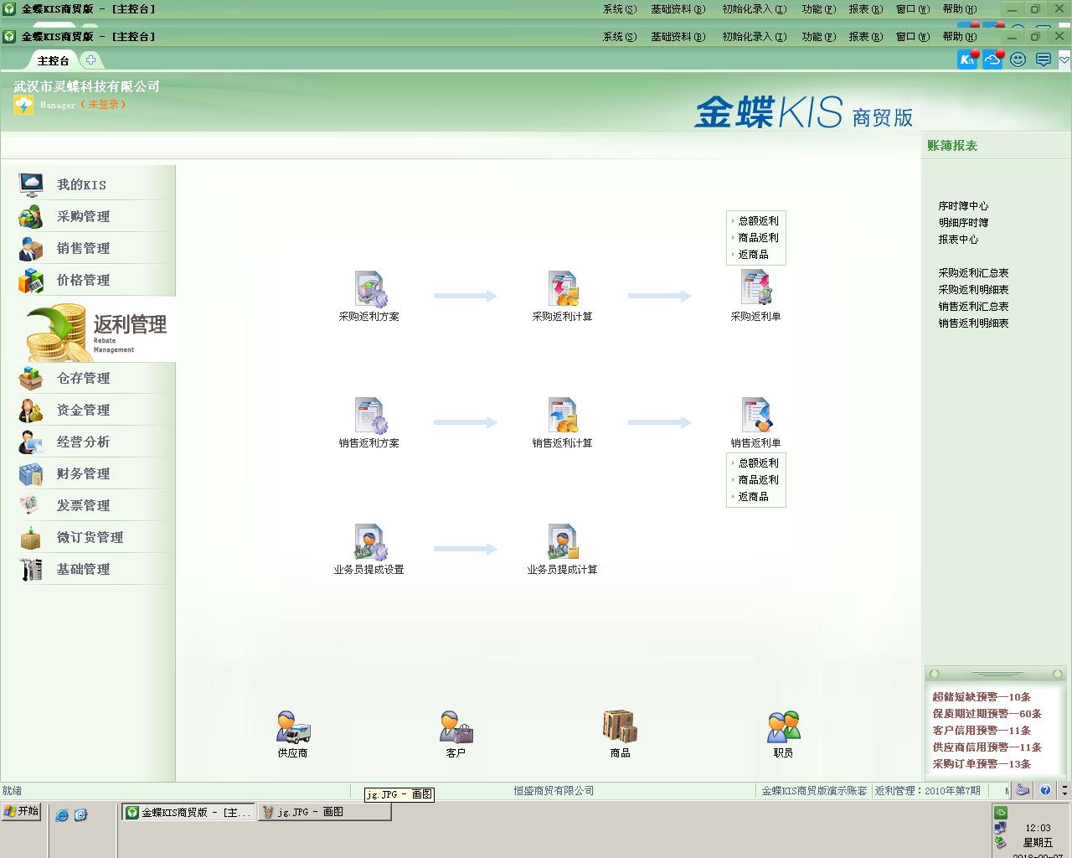The height and width of the screenshot is (858, 1072).
Task: Open the 采购返利方案 icon
Action: [x=369, y=289]
